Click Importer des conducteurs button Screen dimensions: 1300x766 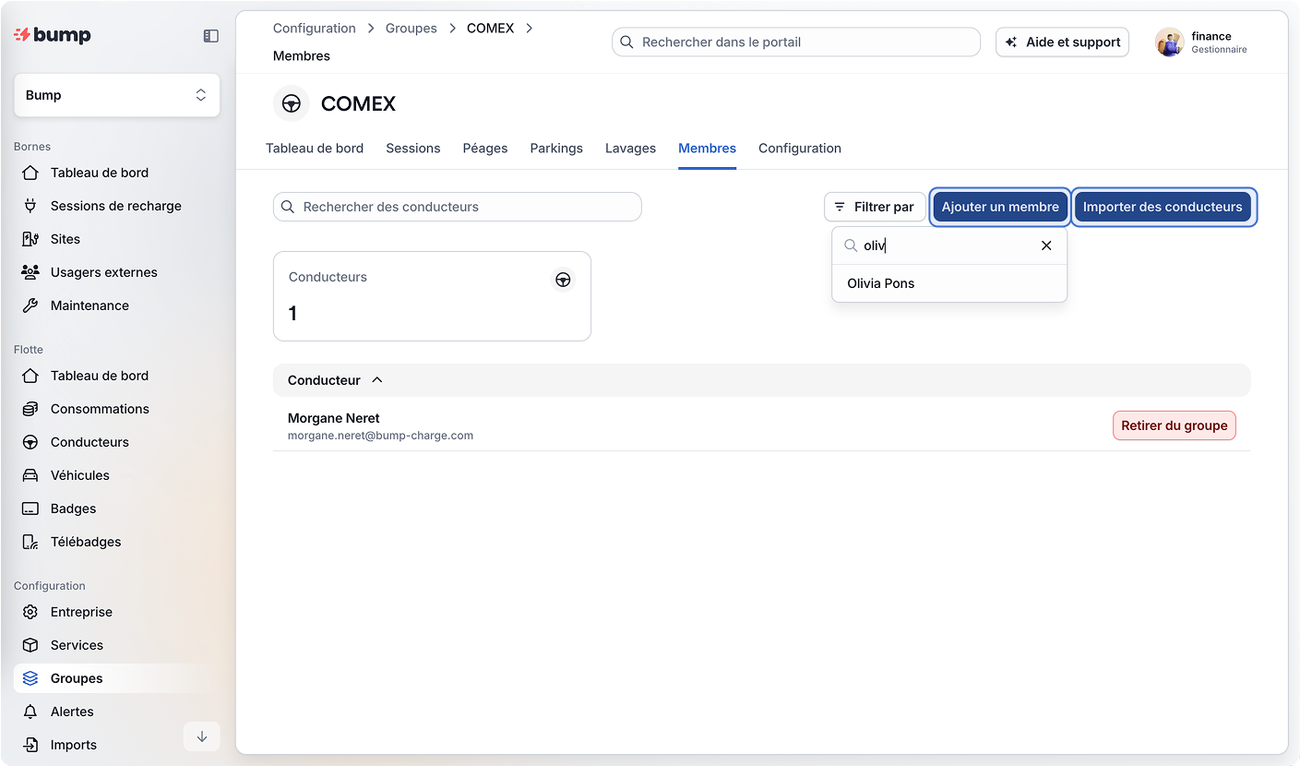[1162, 207]
